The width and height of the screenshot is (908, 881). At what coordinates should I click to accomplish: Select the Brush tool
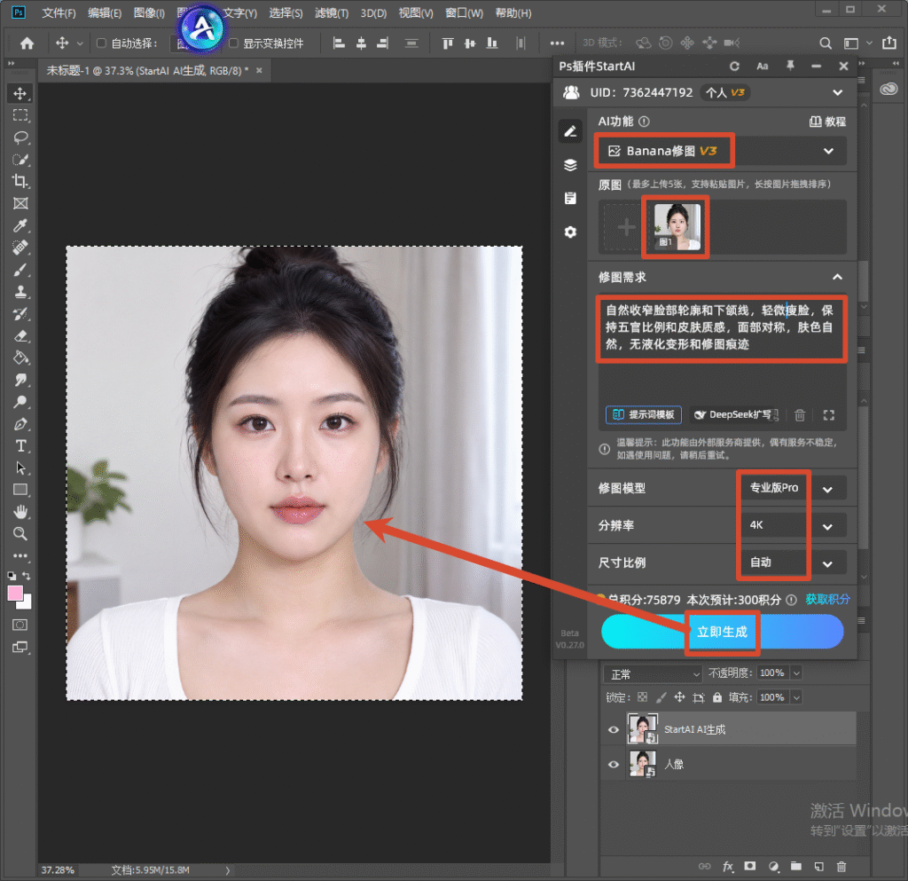pos(20,270)
